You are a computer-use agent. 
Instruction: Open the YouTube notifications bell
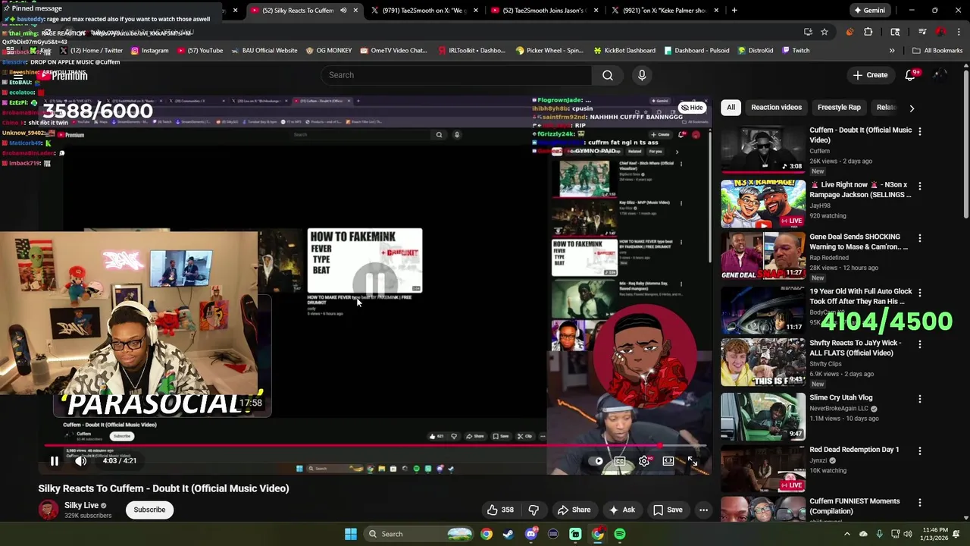(911, 75)
